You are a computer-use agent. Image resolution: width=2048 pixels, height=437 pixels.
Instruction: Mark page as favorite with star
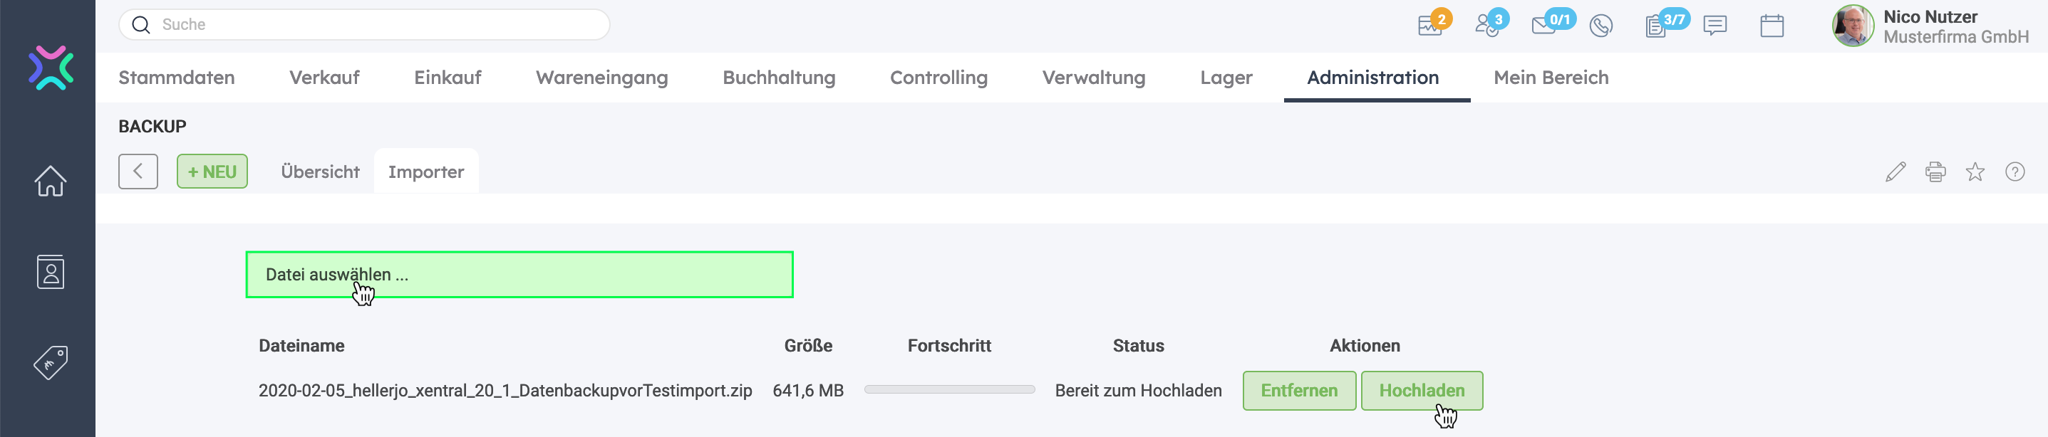pos(1975,172)
